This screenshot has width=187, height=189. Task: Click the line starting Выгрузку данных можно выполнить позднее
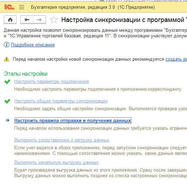101,176
